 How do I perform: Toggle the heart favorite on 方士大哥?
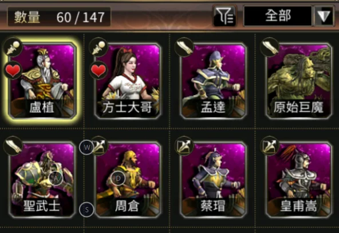[98, 70]
